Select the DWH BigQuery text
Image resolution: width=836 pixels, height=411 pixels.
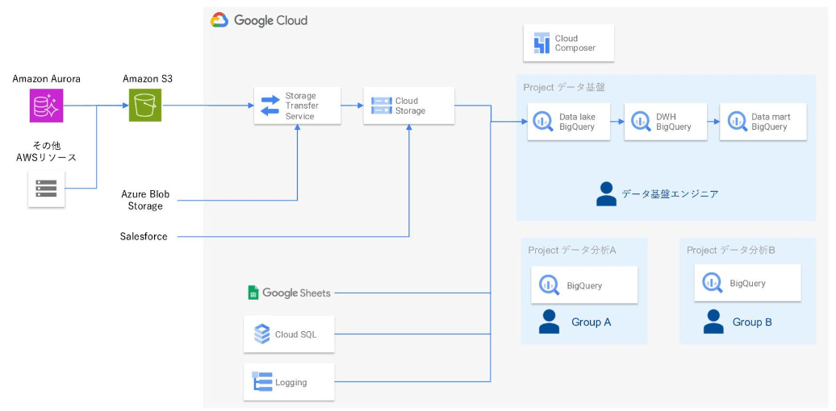[x=674, y=122]
